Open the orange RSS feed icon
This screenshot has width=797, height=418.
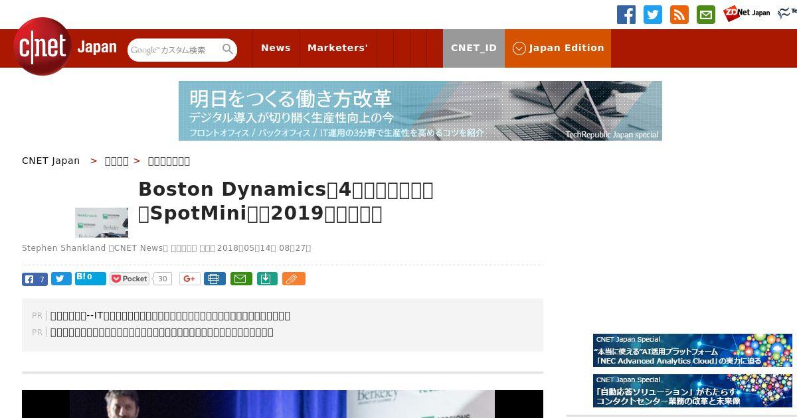[679, 15]
